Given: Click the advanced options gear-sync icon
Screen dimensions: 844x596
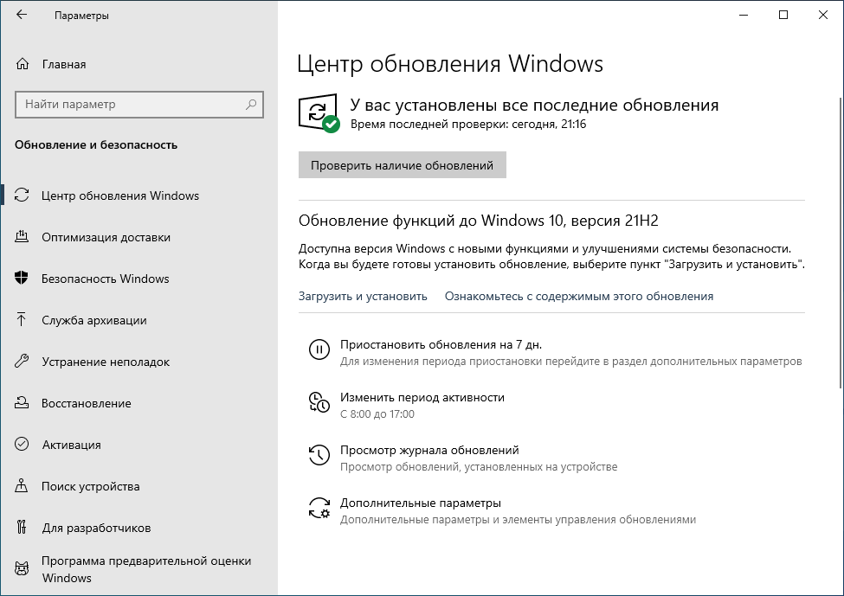Looking at the screenshot, I should click(x=319, y=508).
